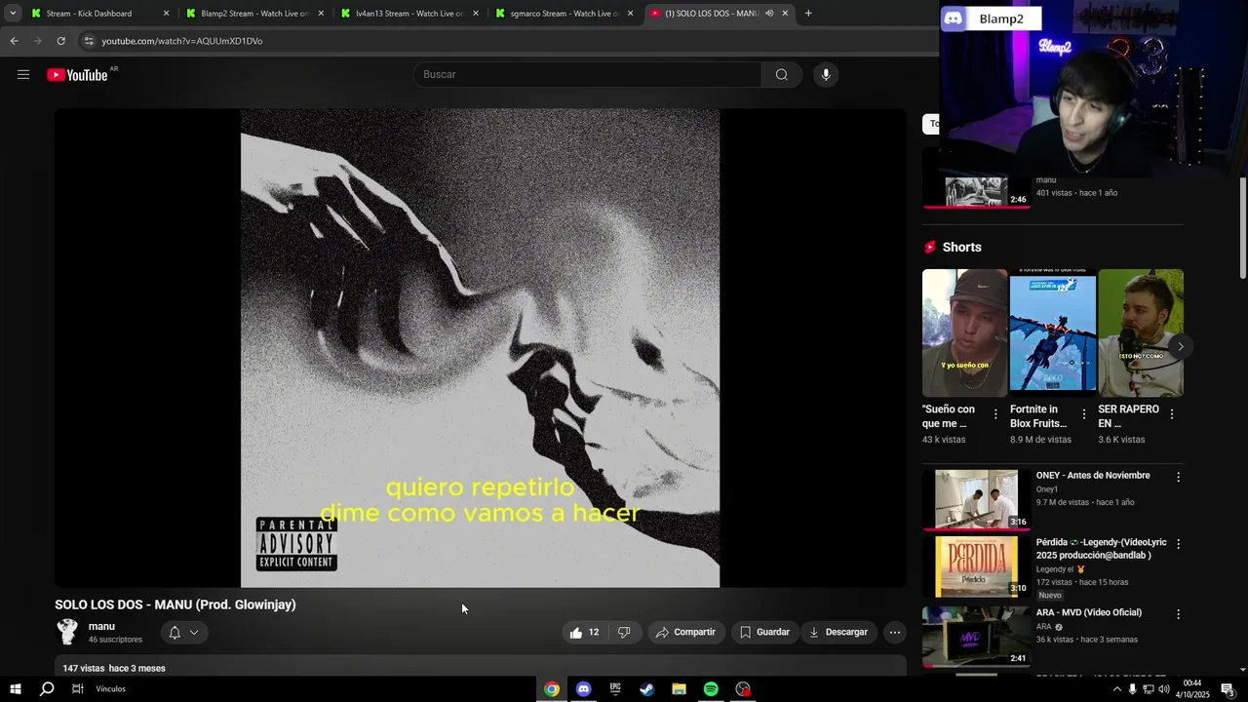The height and width of the screenshot is (702, 1248).
Task: Open the manu channel avatar
Action: click(x=67, y=632)
